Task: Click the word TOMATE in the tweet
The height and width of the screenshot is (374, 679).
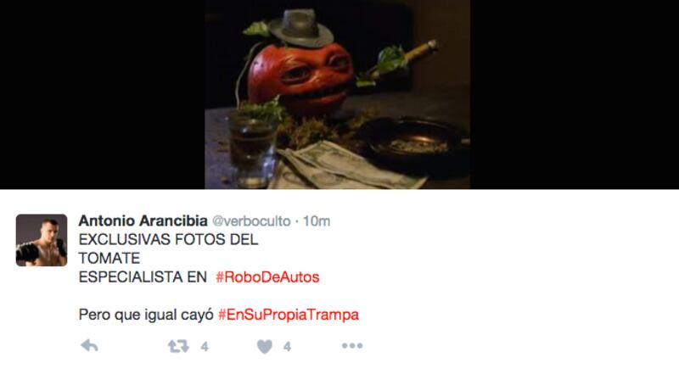Action: [109, 259]
